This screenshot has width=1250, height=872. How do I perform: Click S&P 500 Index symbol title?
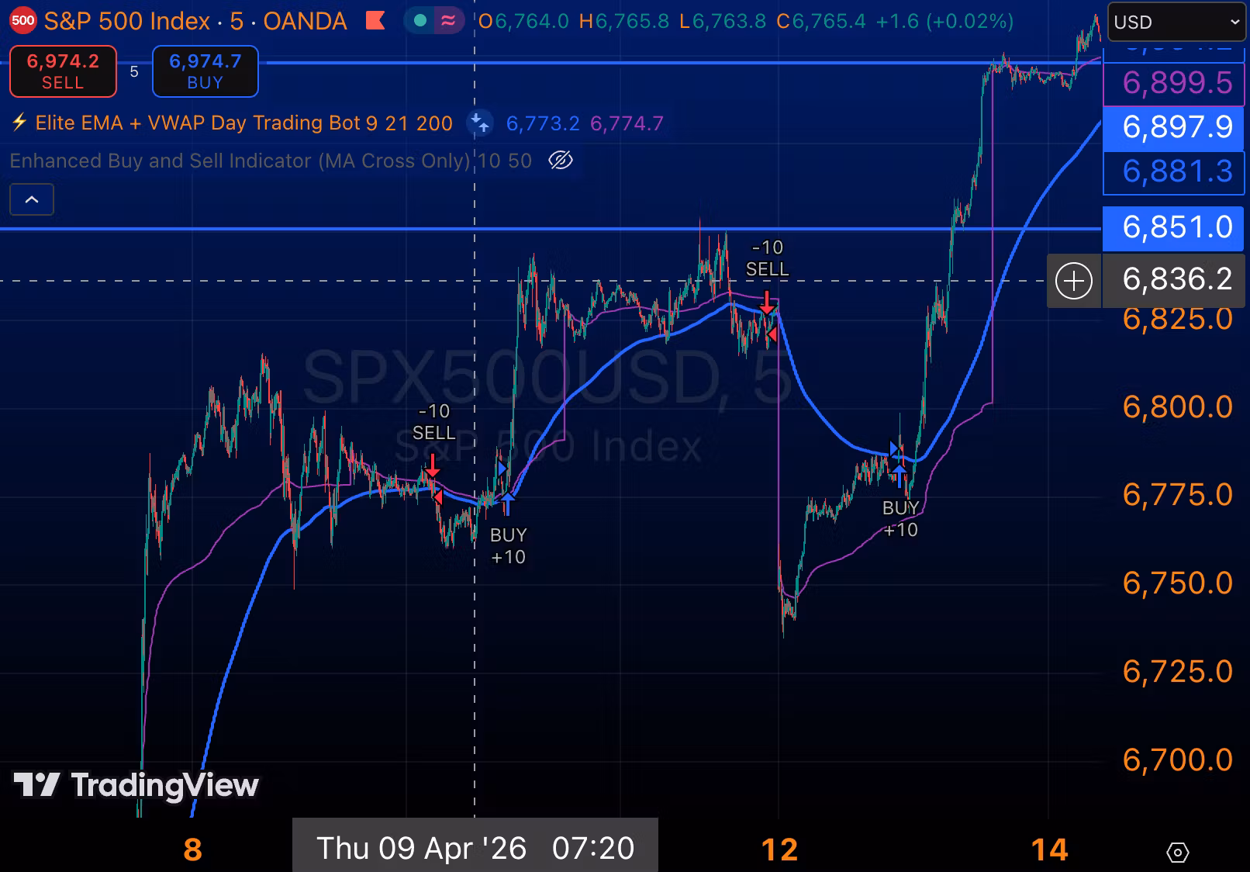(127, 21)
